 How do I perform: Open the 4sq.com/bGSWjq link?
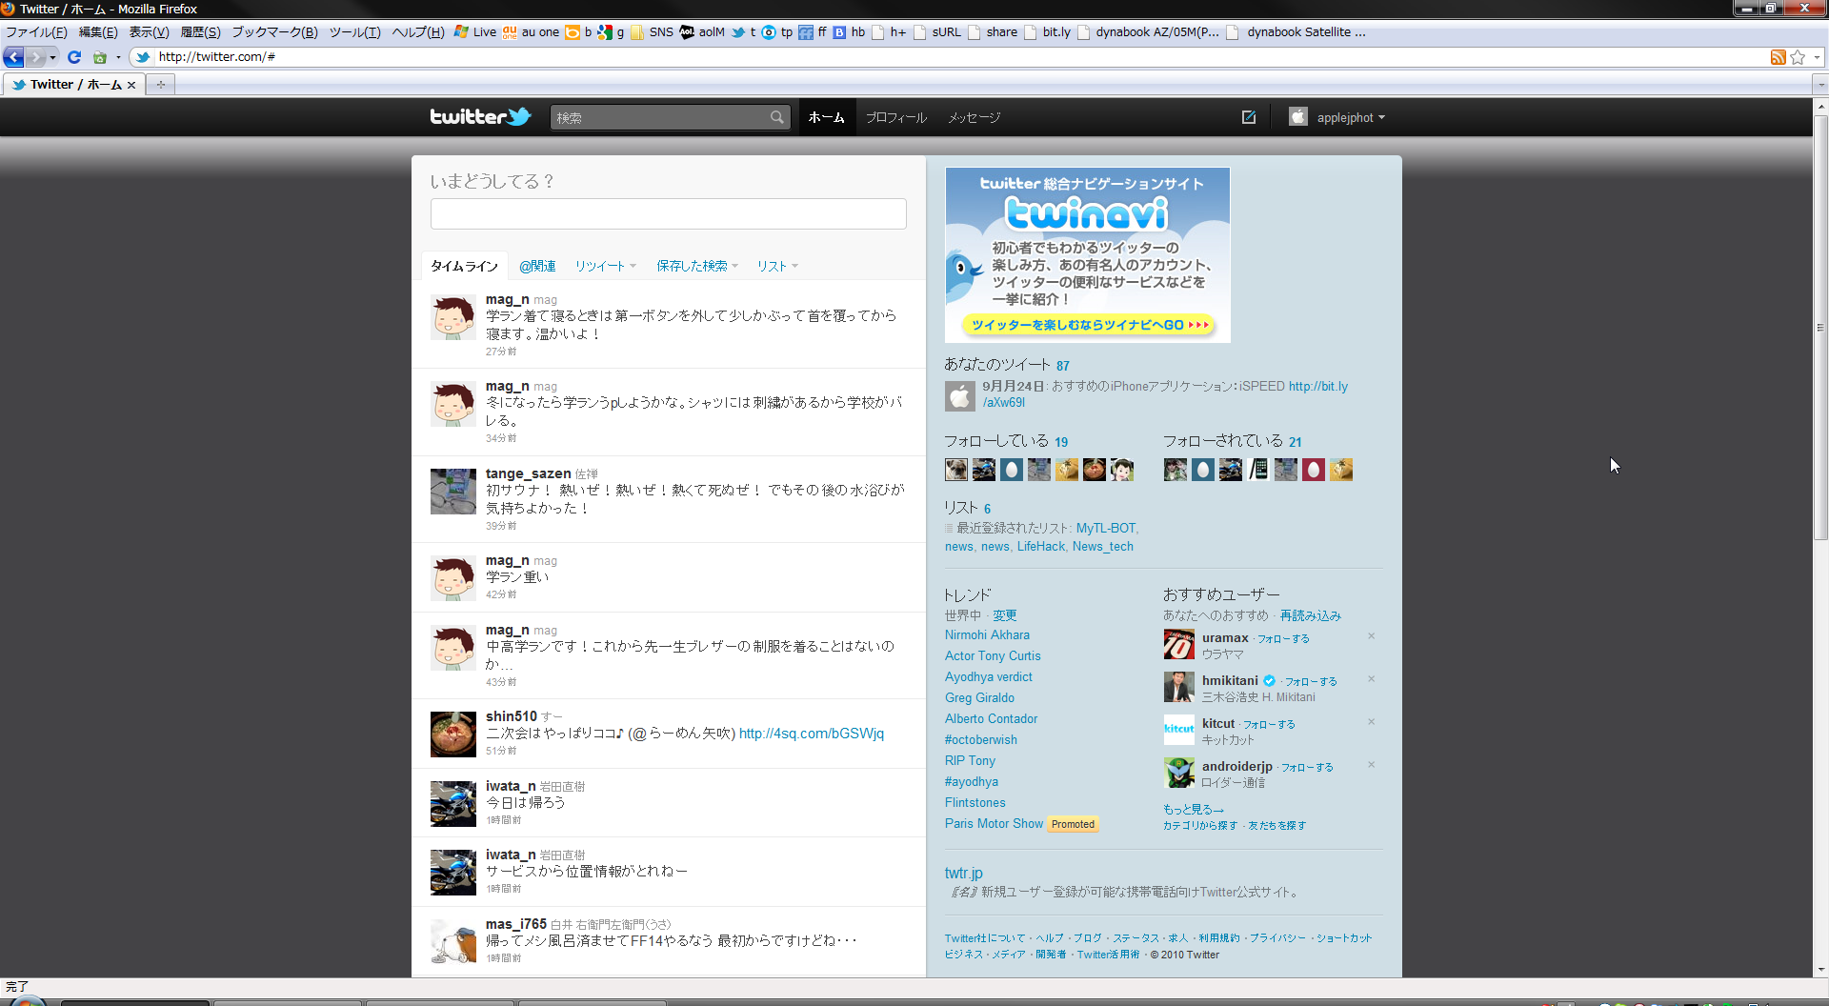[x=811, y=734]
